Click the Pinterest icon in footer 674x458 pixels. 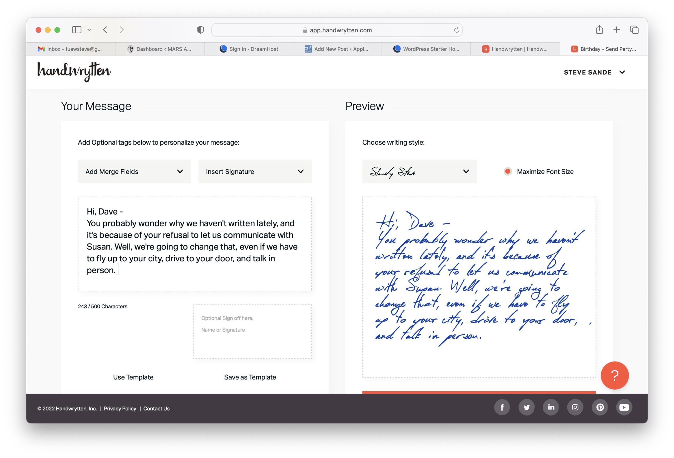(x=600, y=407)
